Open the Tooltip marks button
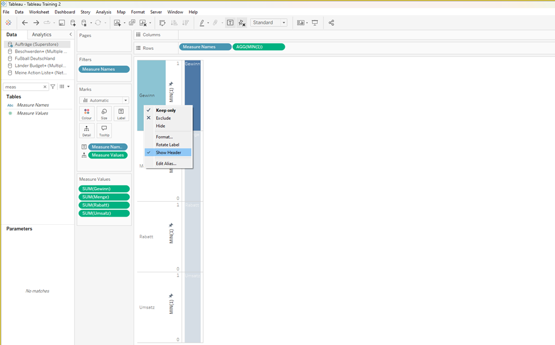Viewport: 555px width, 345px height. coord(104,131)
